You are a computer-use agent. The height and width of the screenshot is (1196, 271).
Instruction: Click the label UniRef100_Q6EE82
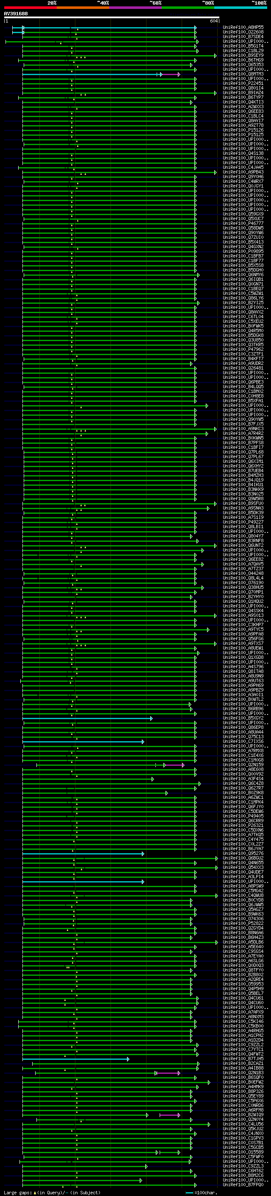coord(243,559)
